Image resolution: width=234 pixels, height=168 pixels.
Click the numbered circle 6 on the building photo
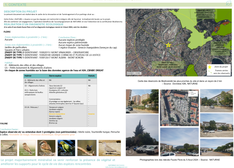coord(130,109)
